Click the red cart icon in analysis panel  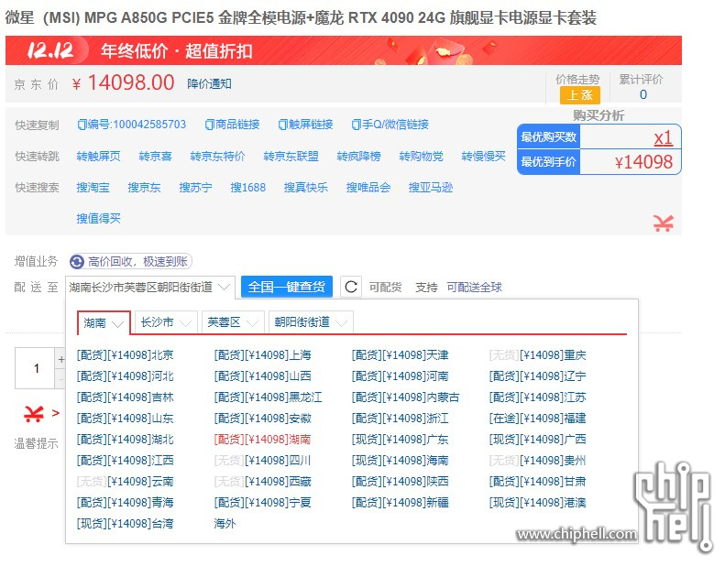(x=663, y=223)
